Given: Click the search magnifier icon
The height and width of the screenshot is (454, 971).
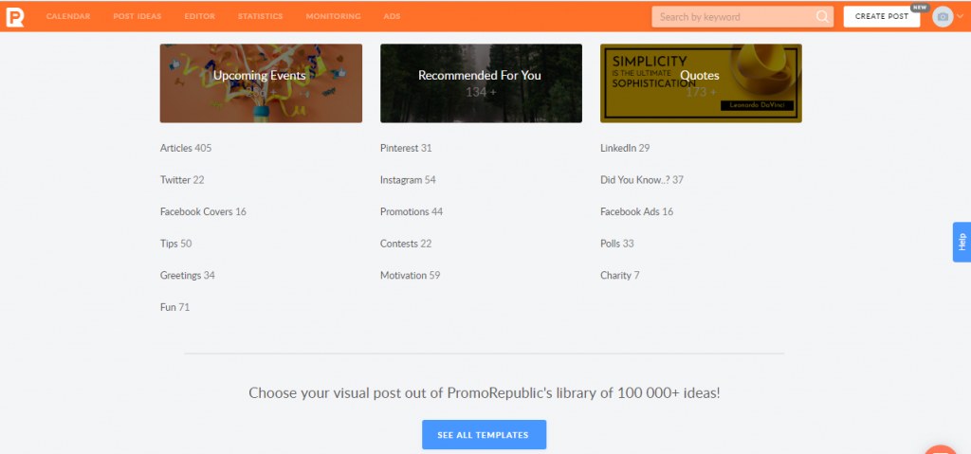Looking at the screenshot, I should point(822,17).
